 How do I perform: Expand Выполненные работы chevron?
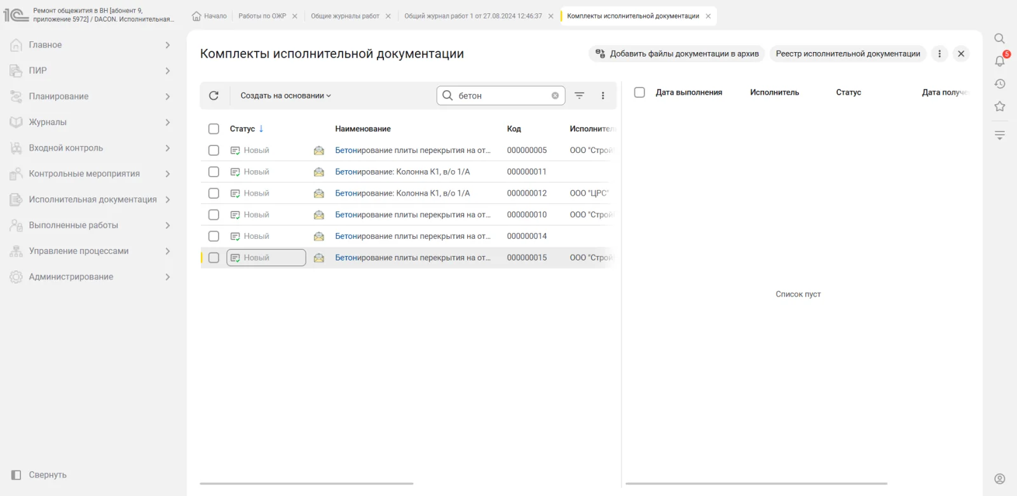(x=168, y=225)
